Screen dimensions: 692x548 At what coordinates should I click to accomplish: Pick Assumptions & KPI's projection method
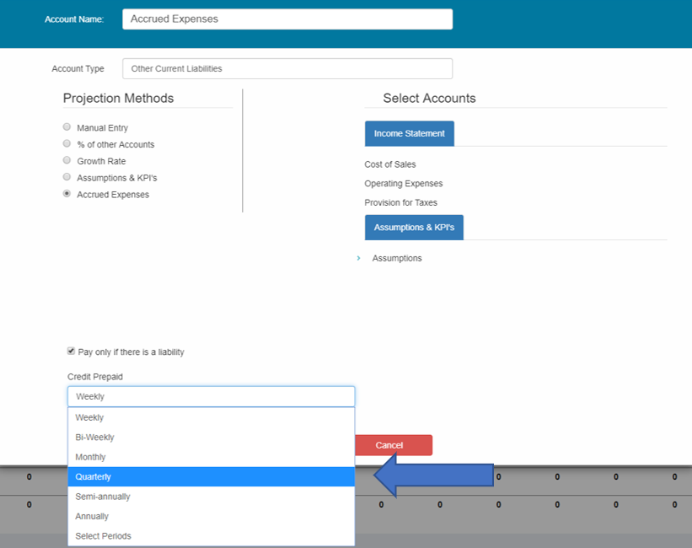coord(67,177)
